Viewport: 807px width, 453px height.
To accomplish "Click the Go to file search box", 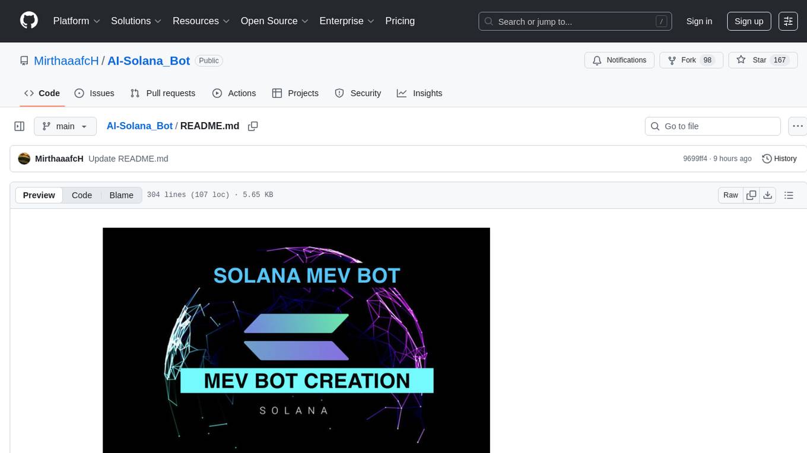I will 713,126.
